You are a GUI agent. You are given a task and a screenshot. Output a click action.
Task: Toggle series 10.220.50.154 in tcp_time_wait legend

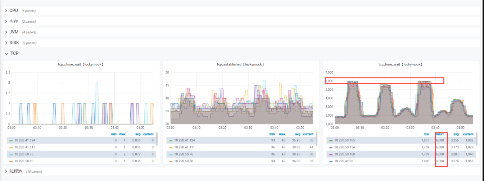coord(344,147)
